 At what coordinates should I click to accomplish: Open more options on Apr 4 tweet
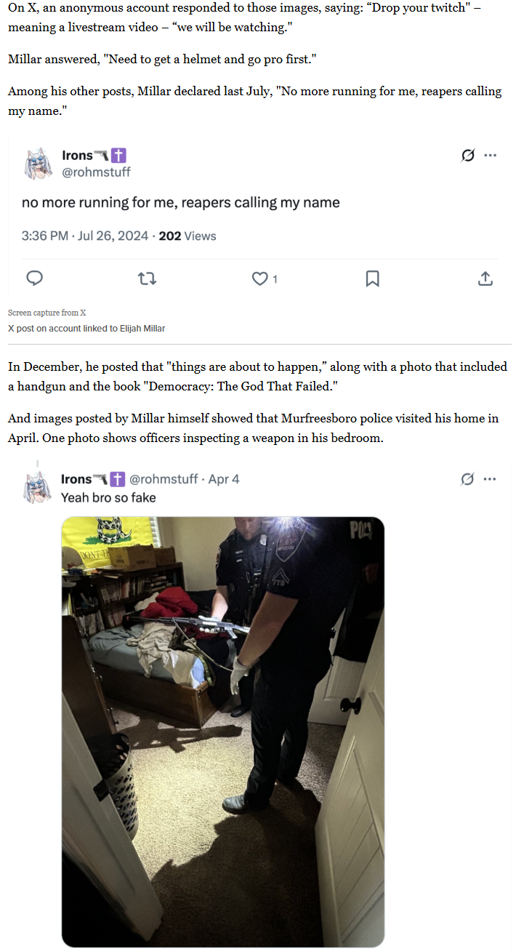coord(491,478)
